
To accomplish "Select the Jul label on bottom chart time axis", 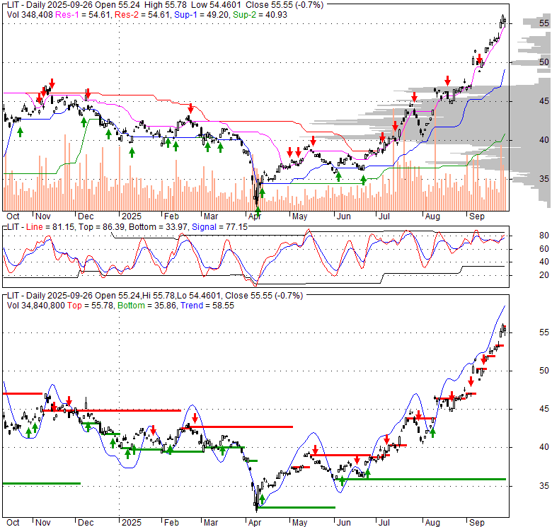I will point(384,523).
